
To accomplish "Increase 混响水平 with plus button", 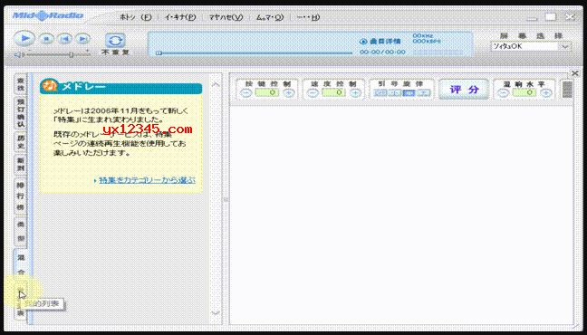I will 546,93.
